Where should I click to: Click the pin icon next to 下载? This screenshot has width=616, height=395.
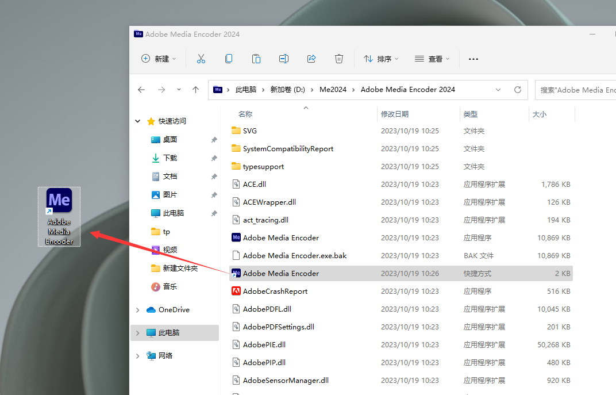pyautogui.click(x=214, y=158)
